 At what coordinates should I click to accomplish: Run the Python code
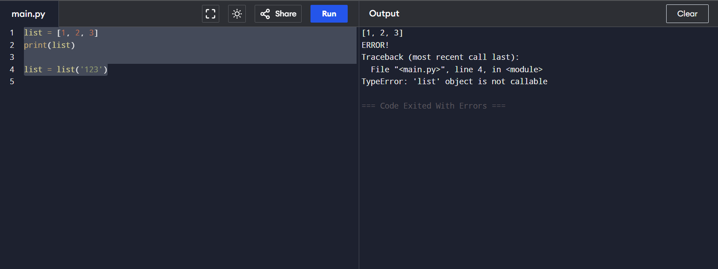(x=329, y=14)
